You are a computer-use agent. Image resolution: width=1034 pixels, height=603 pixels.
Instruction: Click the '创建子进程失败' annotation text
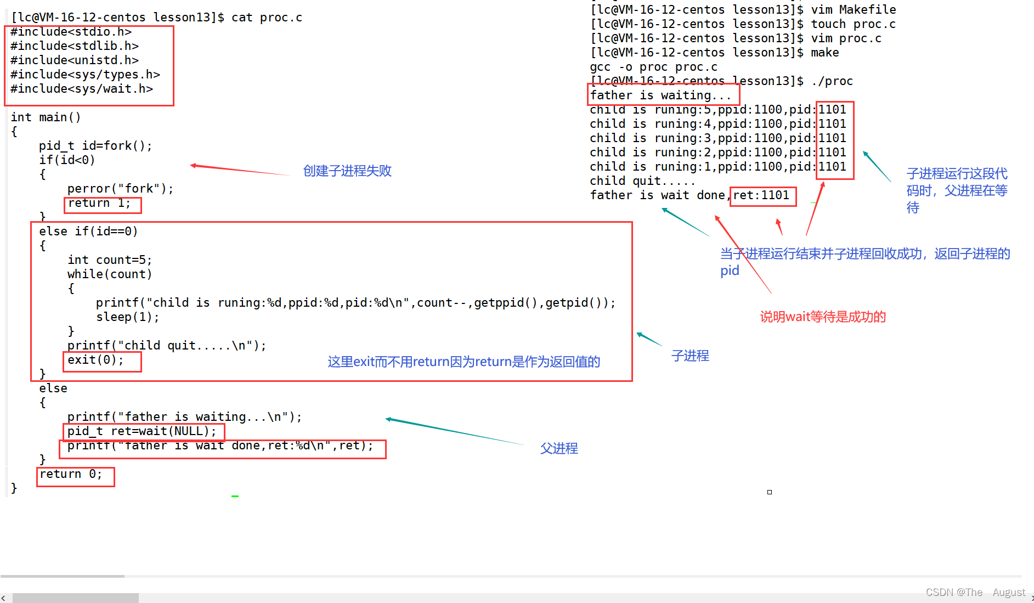pyautogui.click(x=348, y=171)
